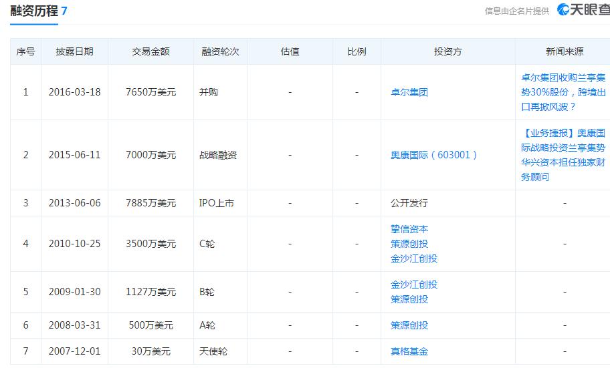
Task: Select the date cell 2009-01-30
Action: pos(74,292)
